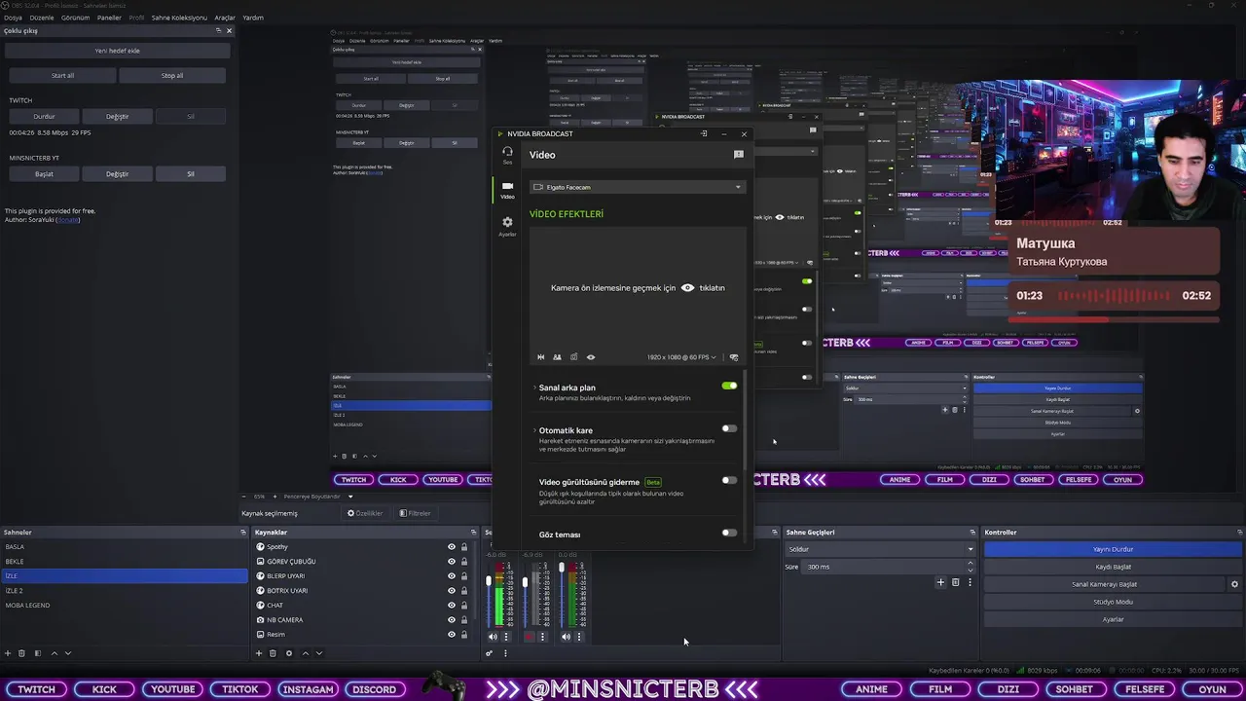Screen dimensions: 1246x701
Task: Hide the Spotify source with eye icon
Action: point(451,547)
